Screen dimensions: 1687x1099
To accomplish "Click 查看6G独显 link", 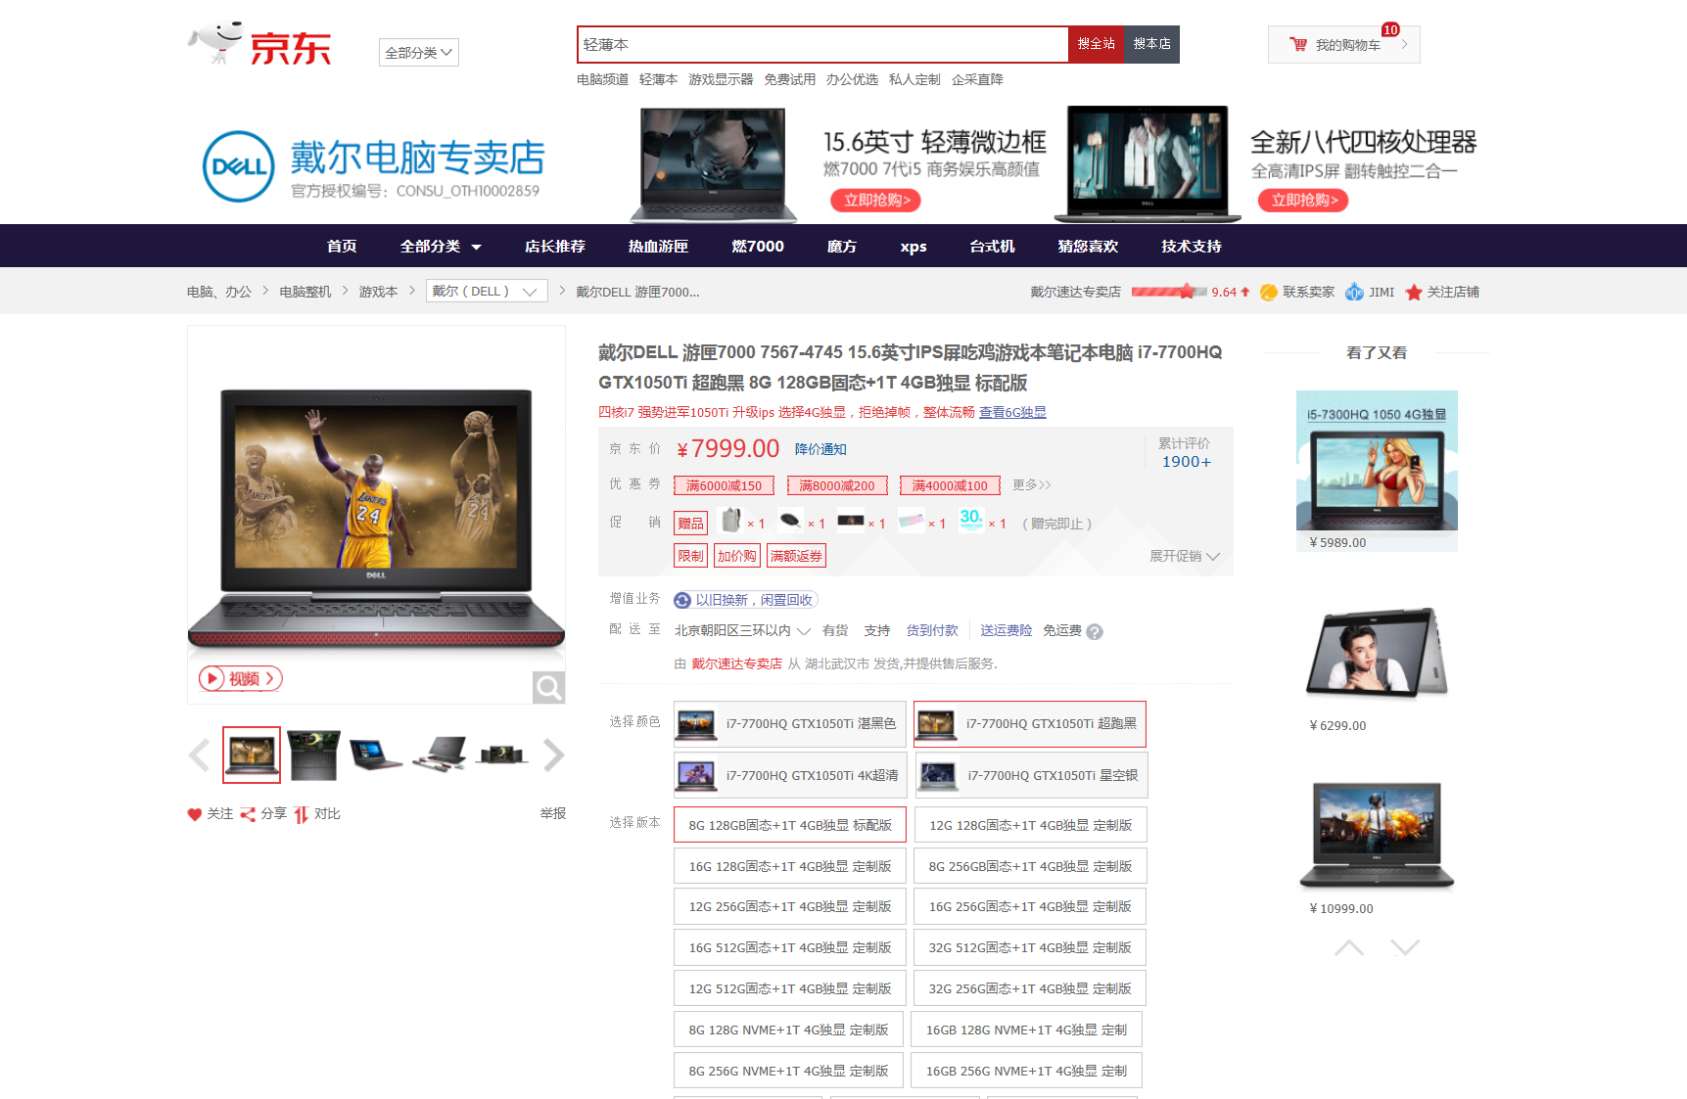I will tap(1012, 413).
